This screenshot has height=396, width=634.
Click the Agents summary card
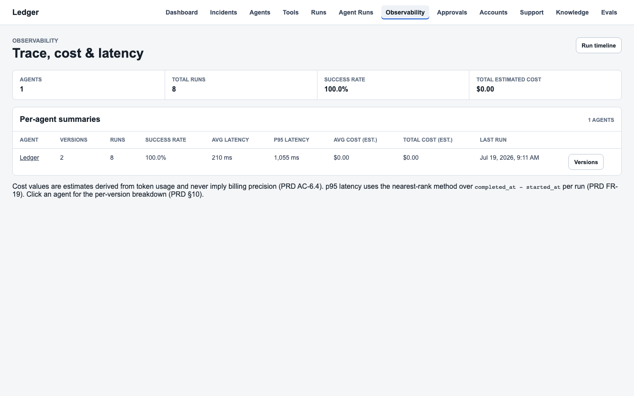coord(88,85)
